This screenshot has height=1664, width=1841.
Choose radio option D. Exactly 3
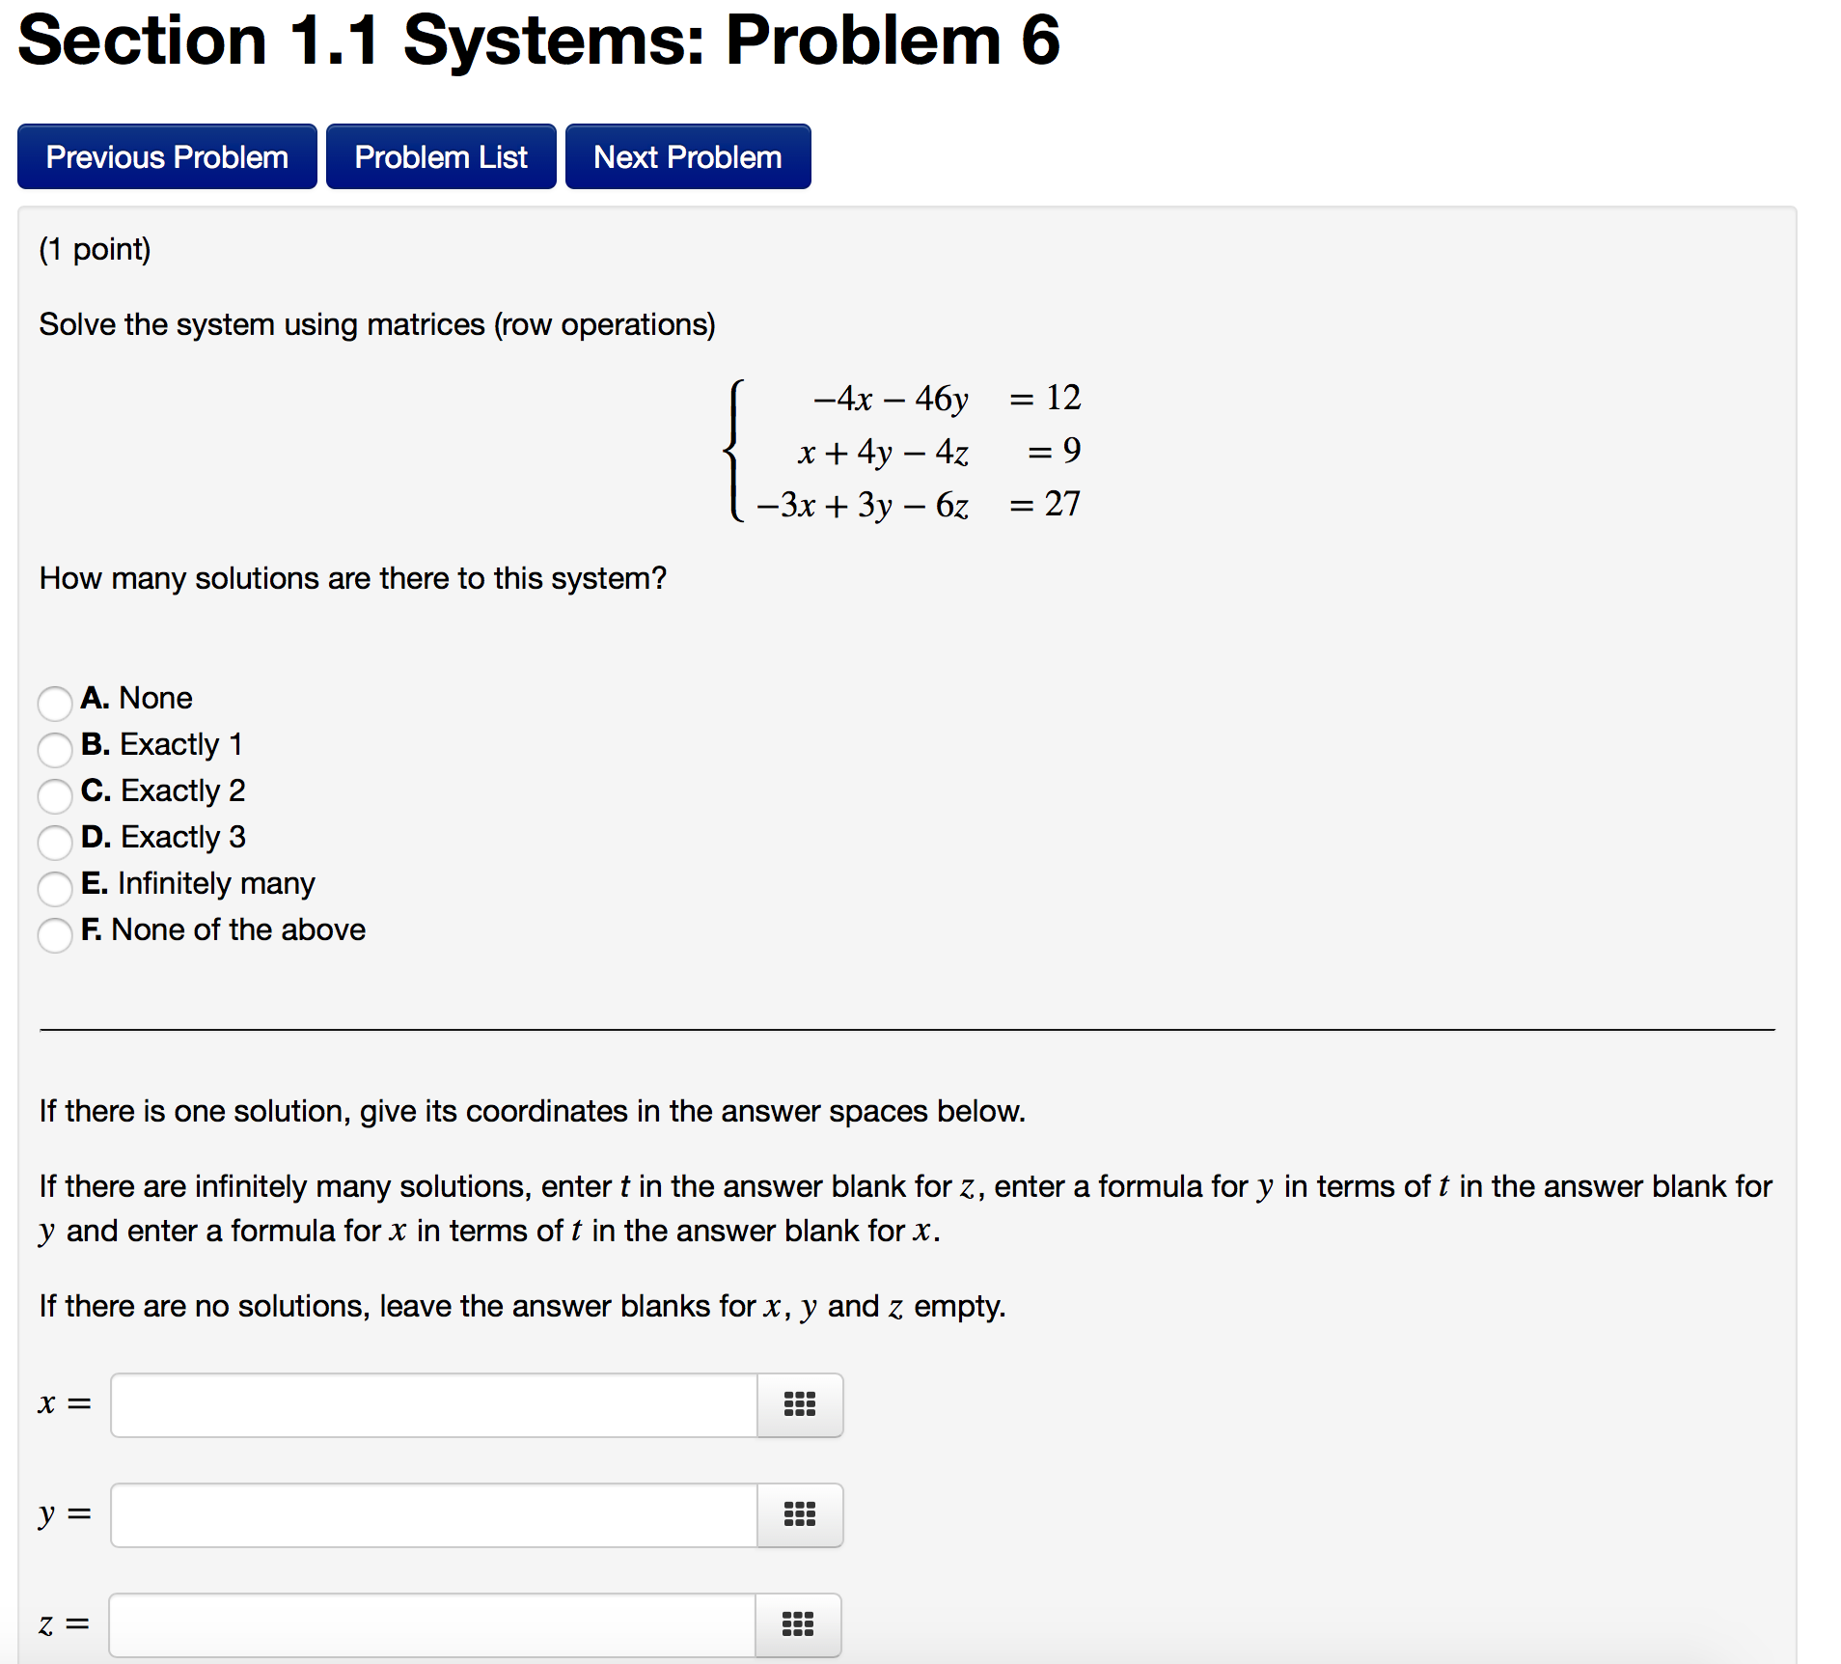click(x=55, y=842)
